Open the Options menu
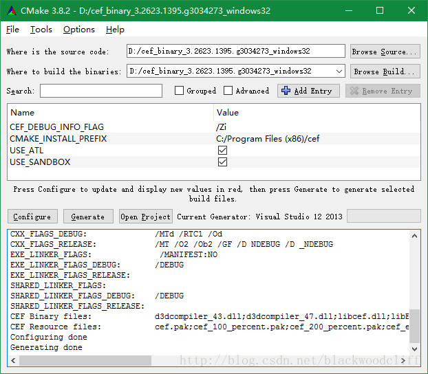 tap(79, 30)
